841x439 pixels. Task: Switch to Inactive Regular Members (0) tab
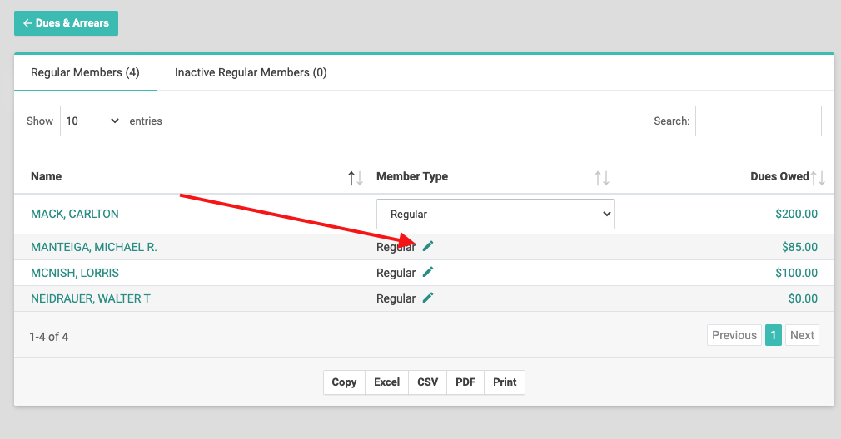pos(251,72)
